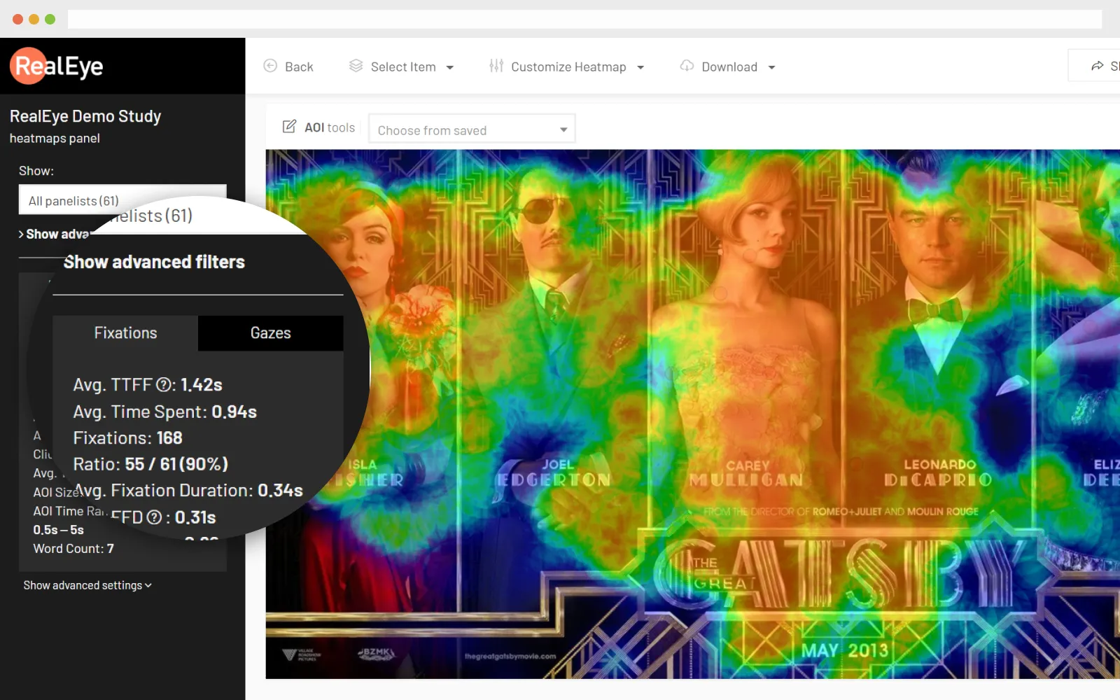Click the Back arrow icon

click(x=270, y=66)
